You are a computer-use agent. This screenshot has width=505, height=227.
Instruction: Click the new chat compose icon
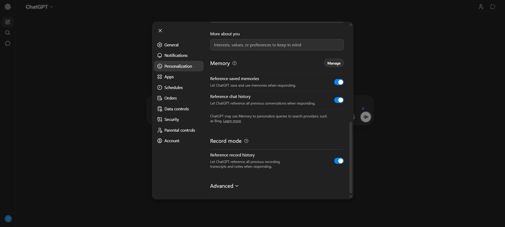point(8,22)
